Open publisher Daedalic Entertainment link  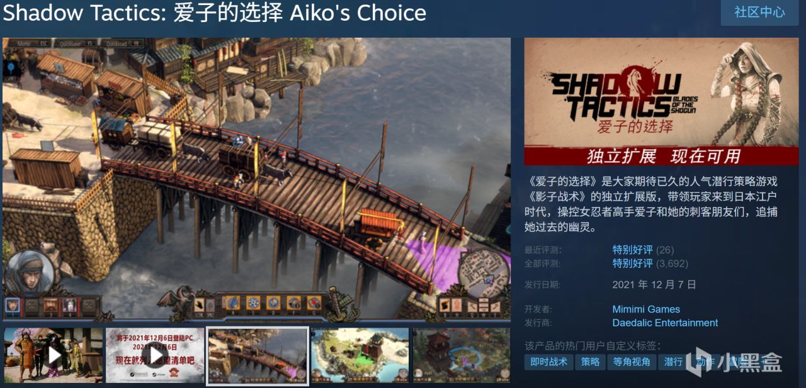coord(665,323)
